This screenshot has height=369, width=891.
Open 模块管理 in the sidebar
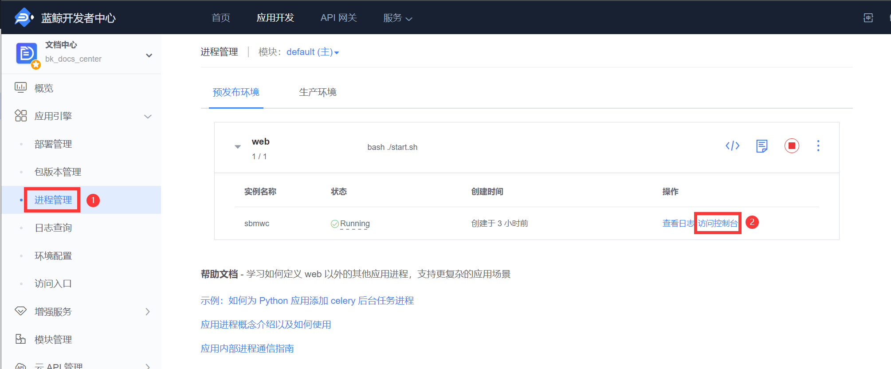point(53,340)
